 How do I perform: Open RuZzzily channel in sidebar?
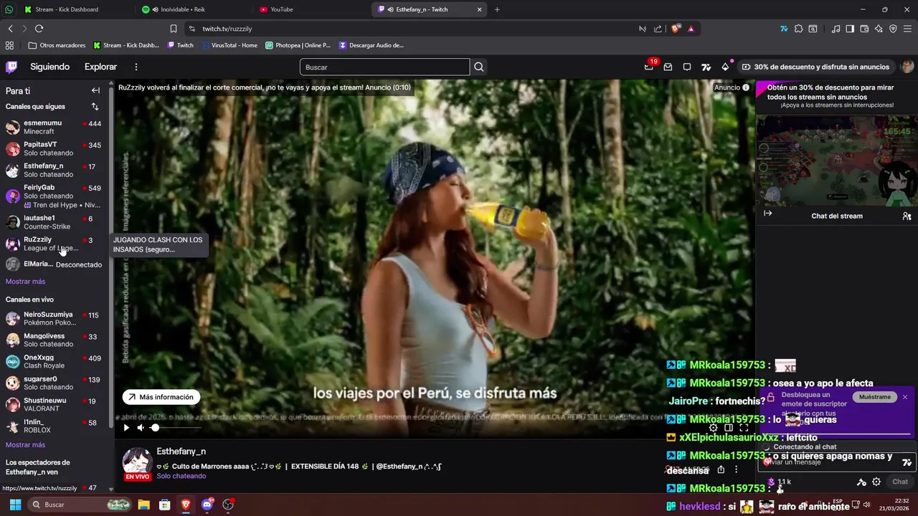55,244
